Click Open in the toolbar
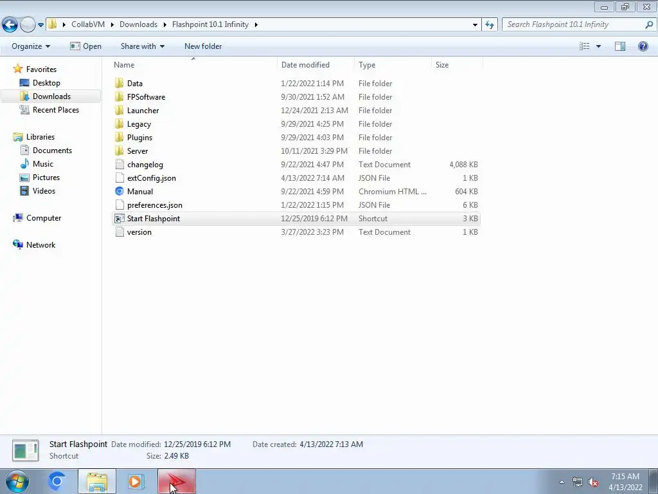This screenshot has height=494, width=658. point(85,46)
